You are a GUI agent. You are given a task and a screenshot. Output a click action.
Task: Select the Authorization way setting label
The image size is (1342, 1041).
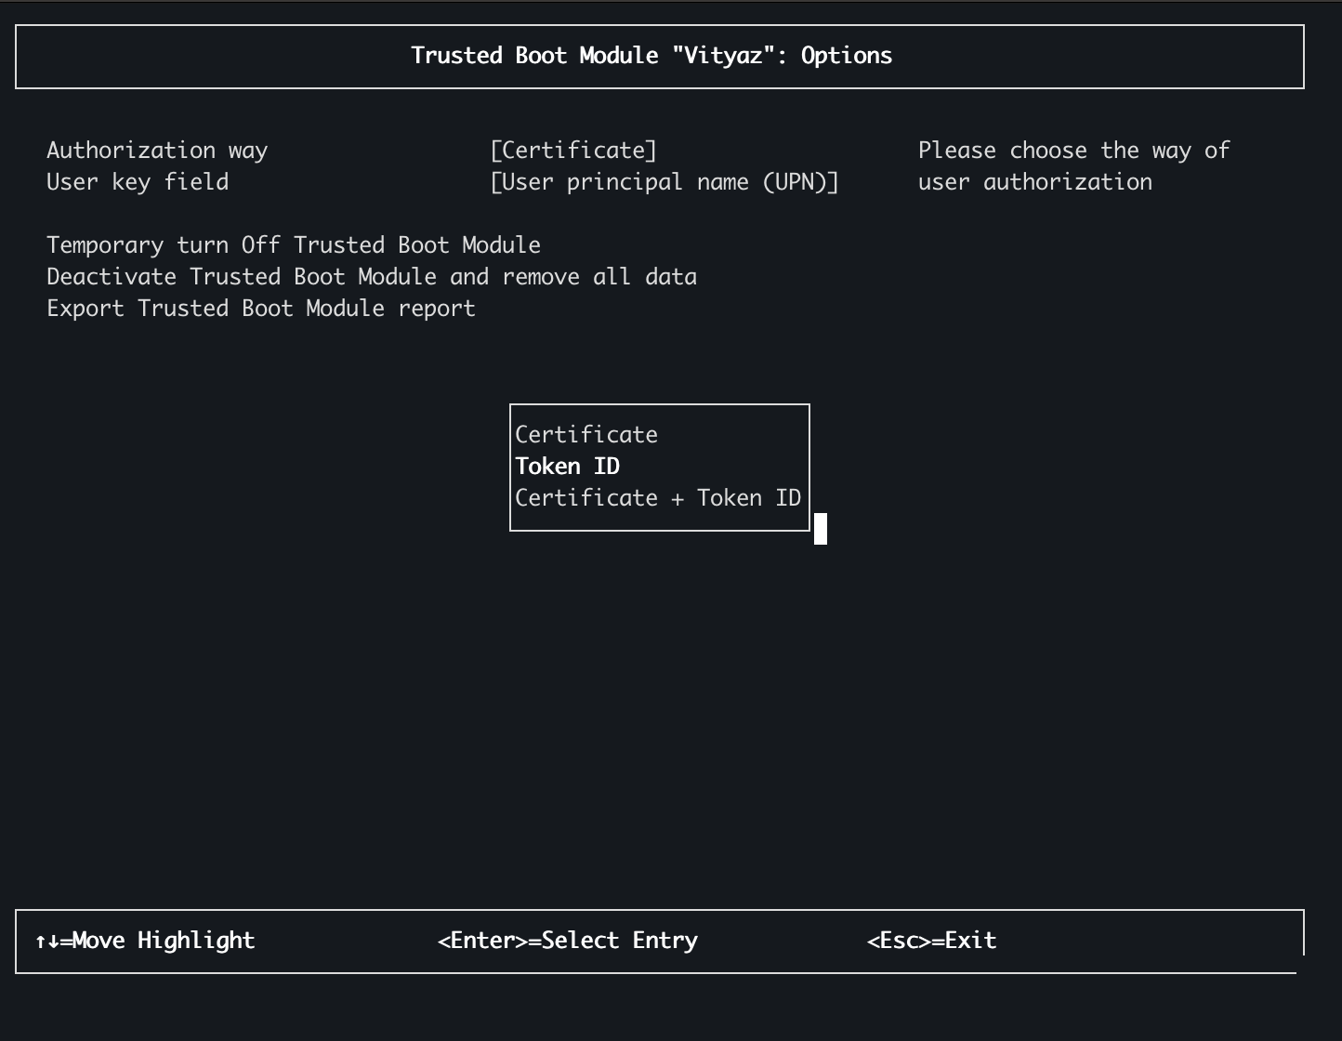click(x=157, y=151)
